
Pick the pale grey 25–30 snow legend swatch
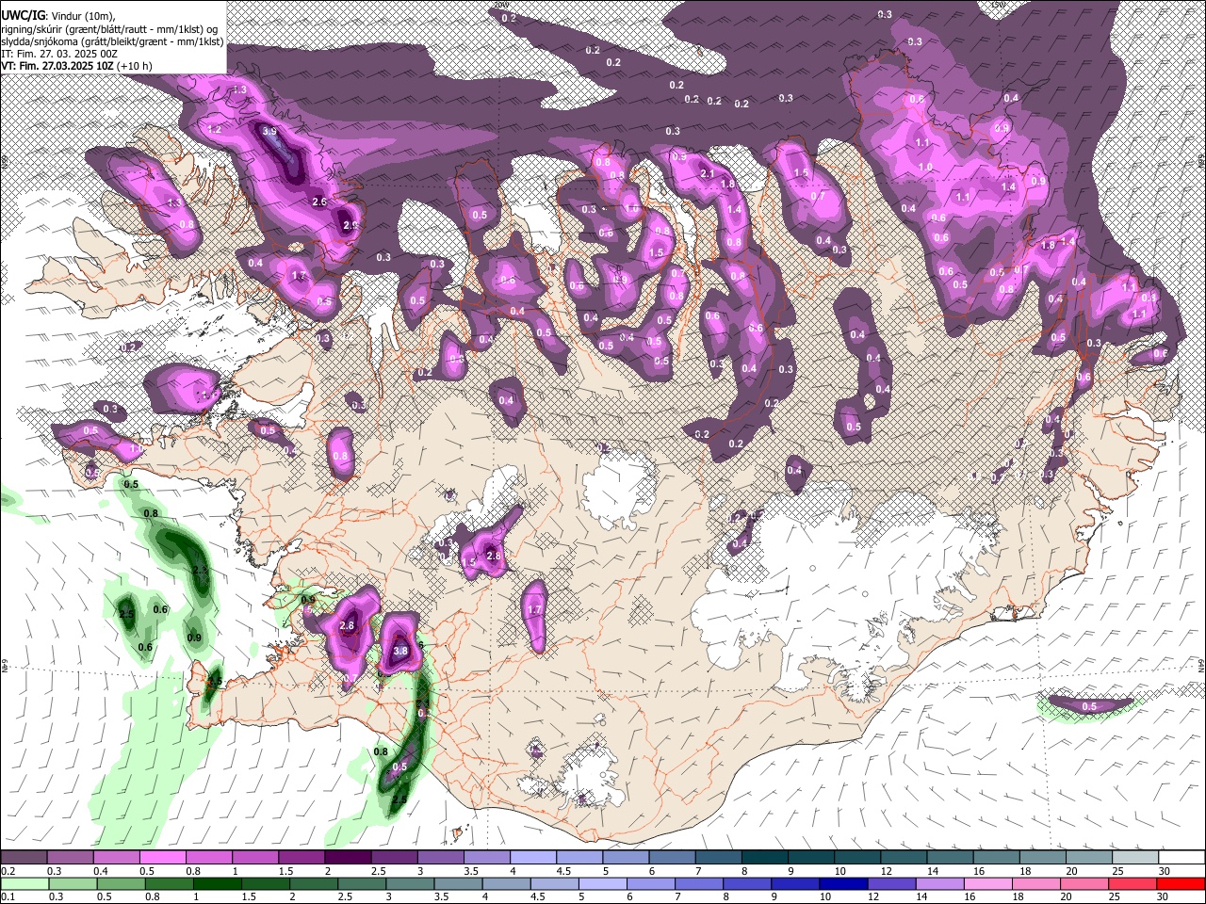[1134, 857]
